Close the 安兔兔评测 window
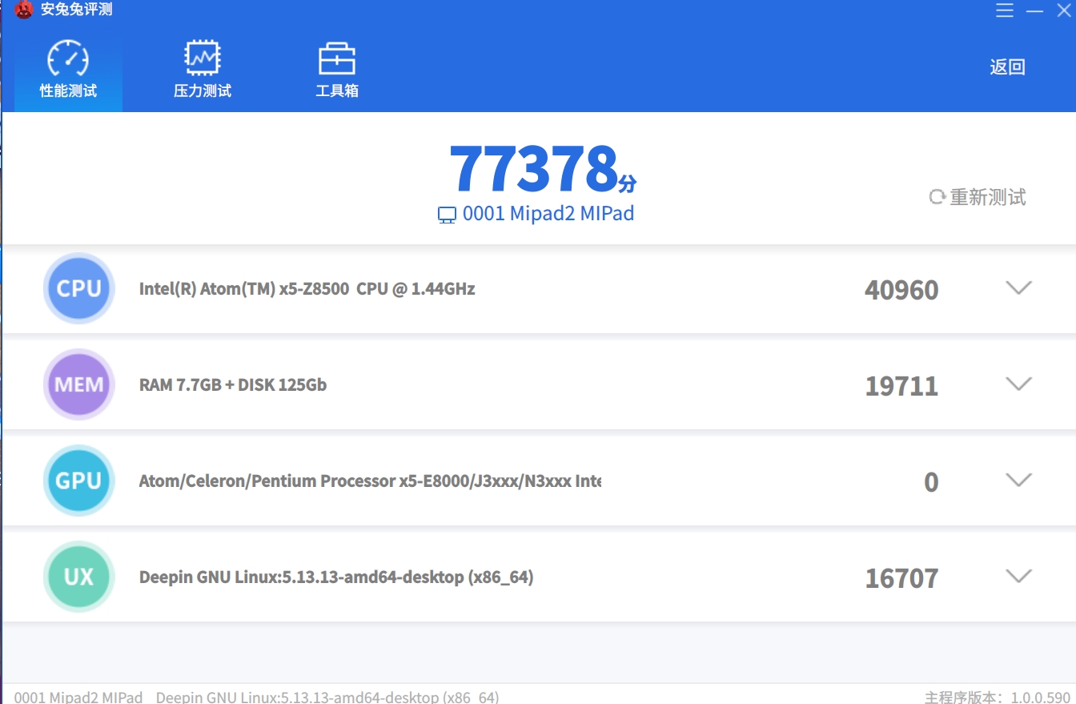The image size is (1076, 704). (x=1064, y=10)
